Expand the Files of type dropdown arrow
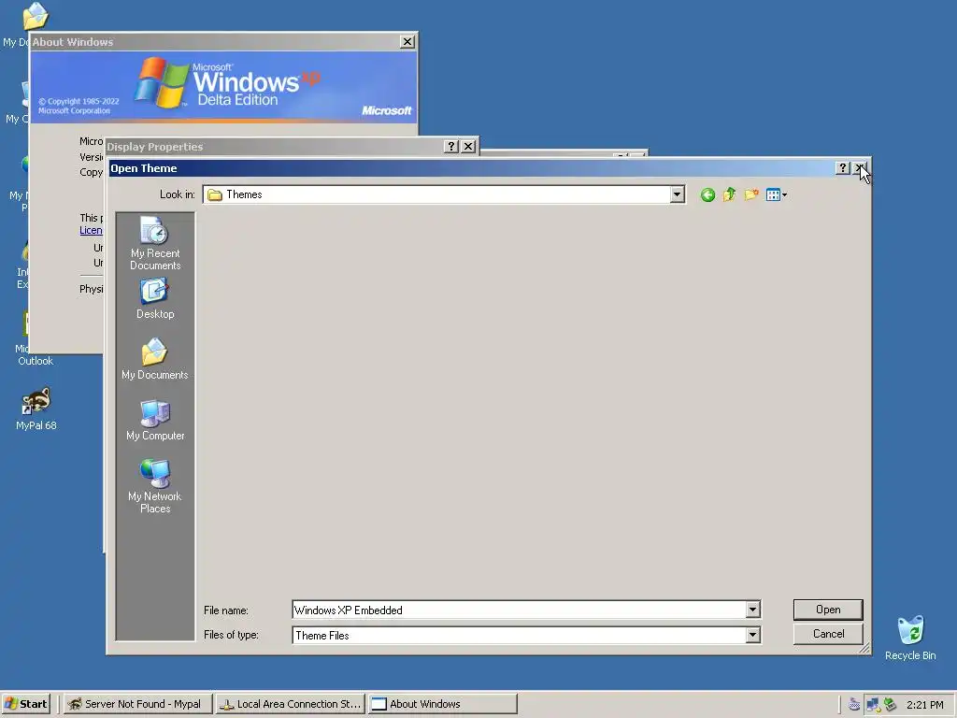This screenshot has width=957, height=718. [x=752, y=635]
